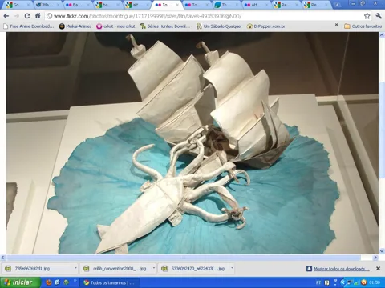
Task: Select the active To... Flickr tab
Action: (166, 5)
